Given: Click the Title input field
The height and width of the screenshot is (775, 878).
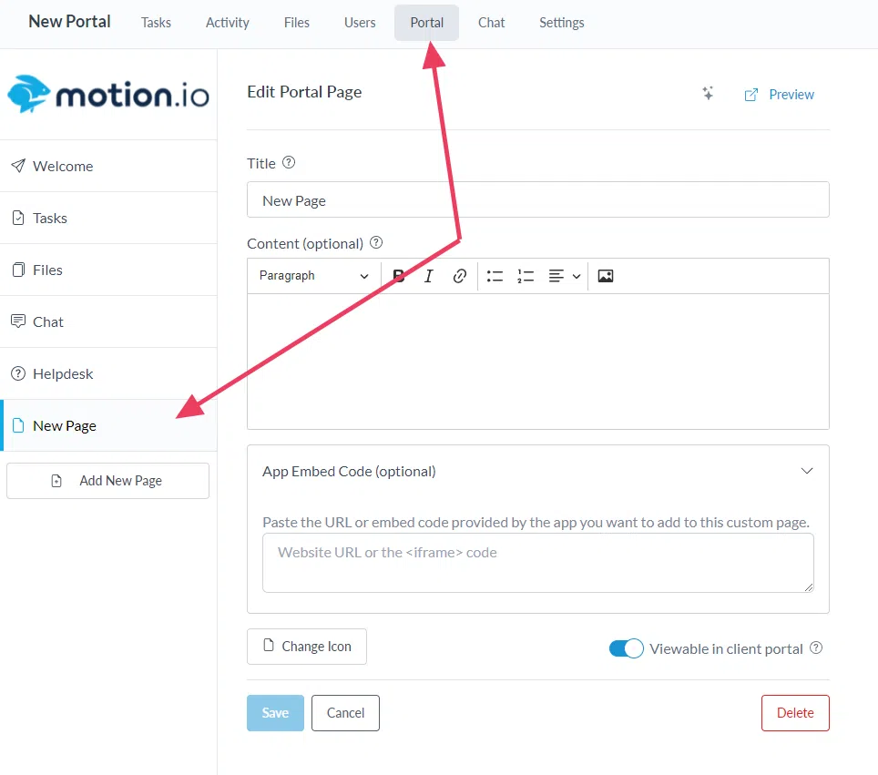Looking at the screenshot, I should point(537,200).
